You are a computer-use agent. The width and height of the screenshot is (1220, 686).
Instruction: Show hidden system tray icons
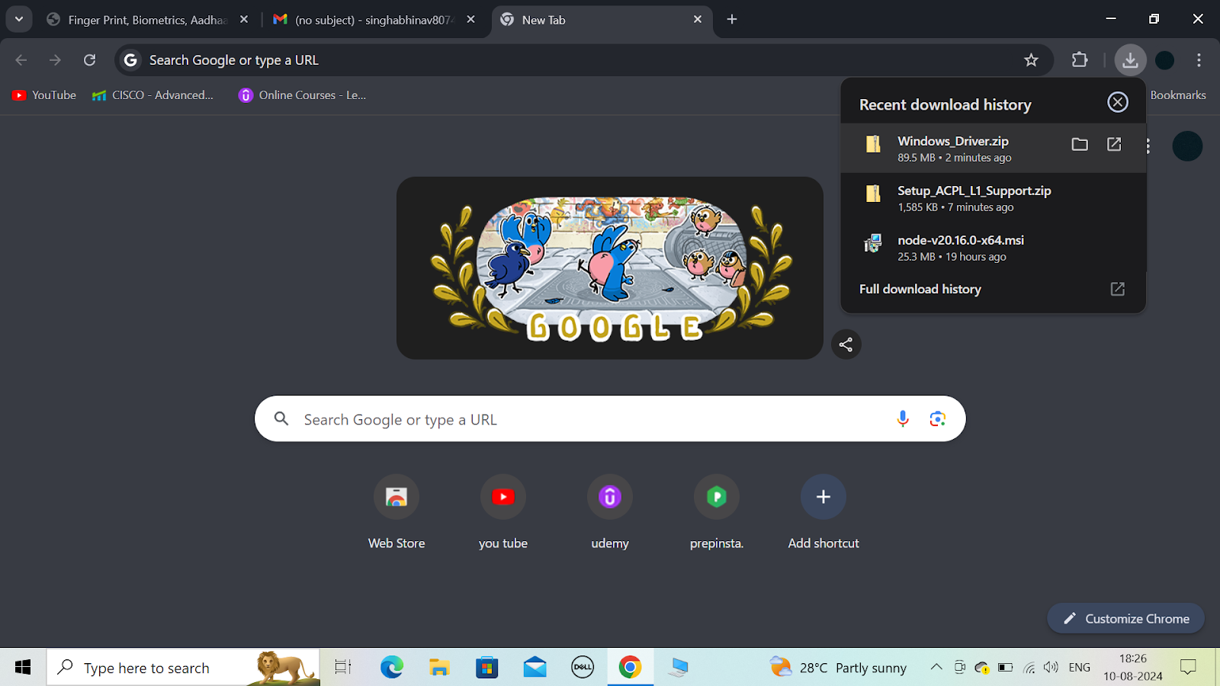936,668
